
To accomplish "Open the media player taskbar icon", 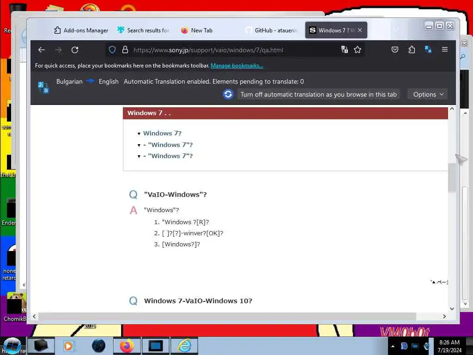I will pyautogui.click(x=69, y=346).
